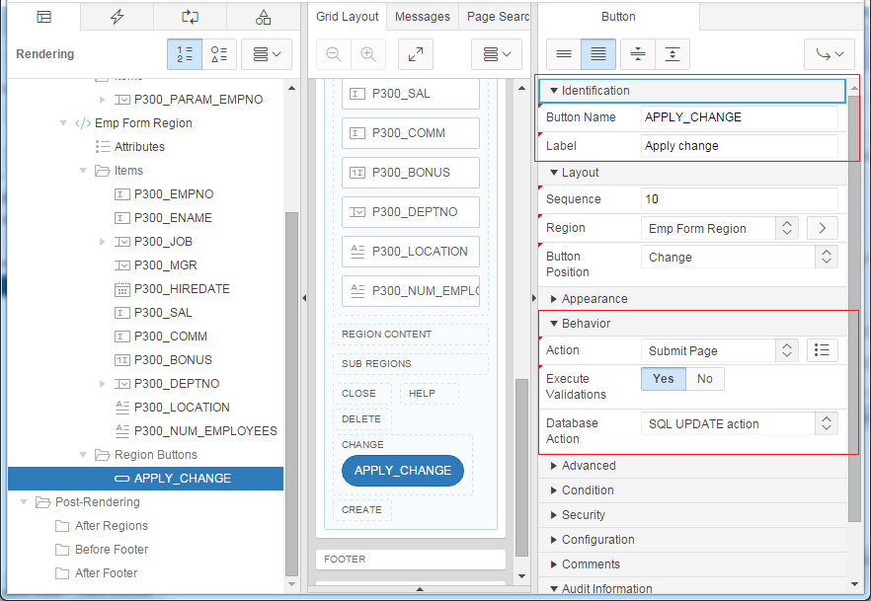The width and height of the screenshot is (871, 601).
Task: Open the Go to Group dropdown
Action: click(830, 54)
